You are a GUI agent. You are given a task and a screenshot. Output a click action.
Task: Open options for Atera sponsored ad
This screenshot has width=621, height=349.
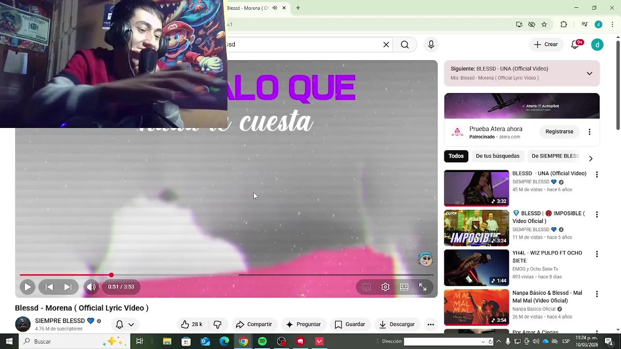point(589,132)
